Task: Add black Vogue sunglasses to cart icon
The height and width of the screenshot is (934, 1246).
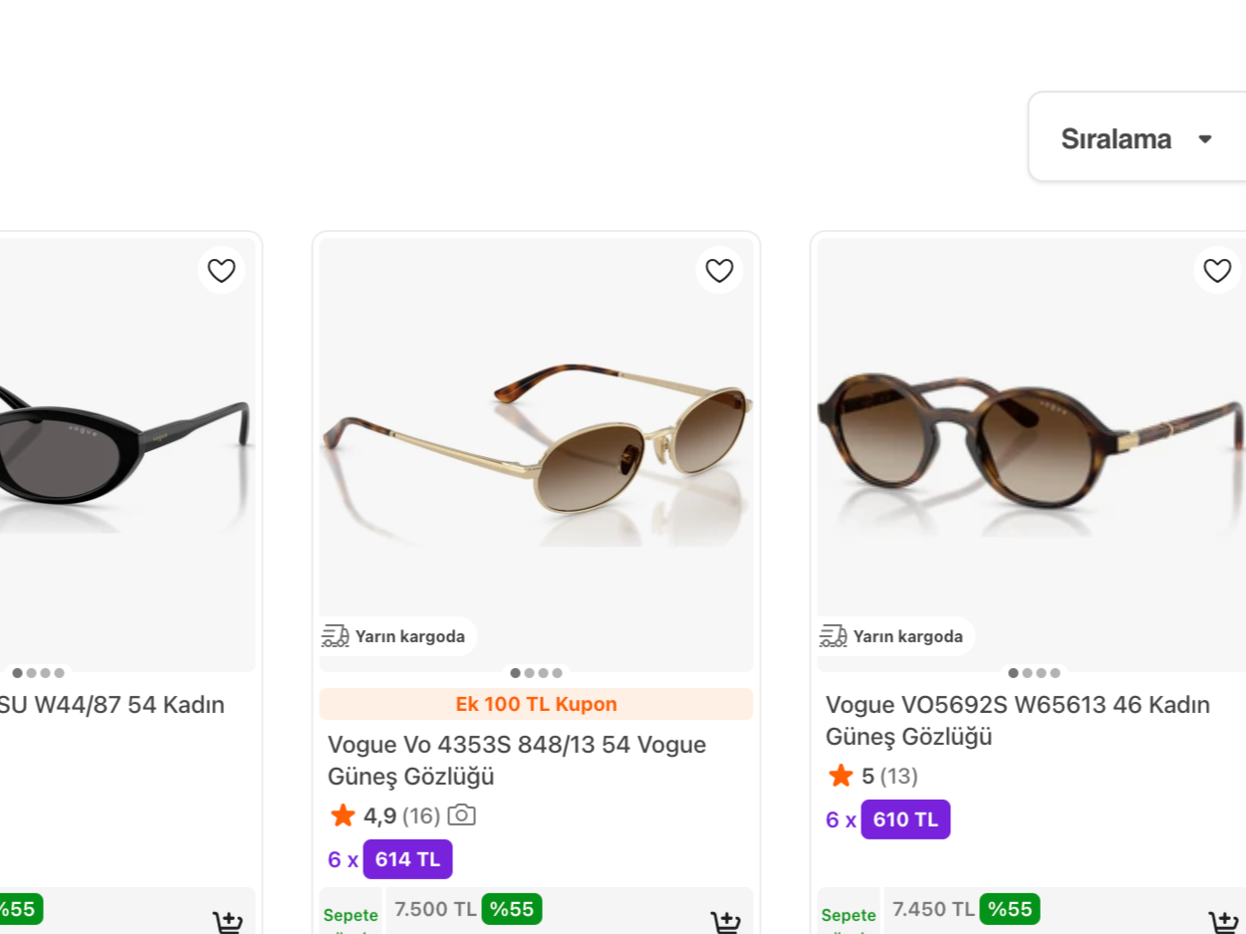Action: click(228, 923)
